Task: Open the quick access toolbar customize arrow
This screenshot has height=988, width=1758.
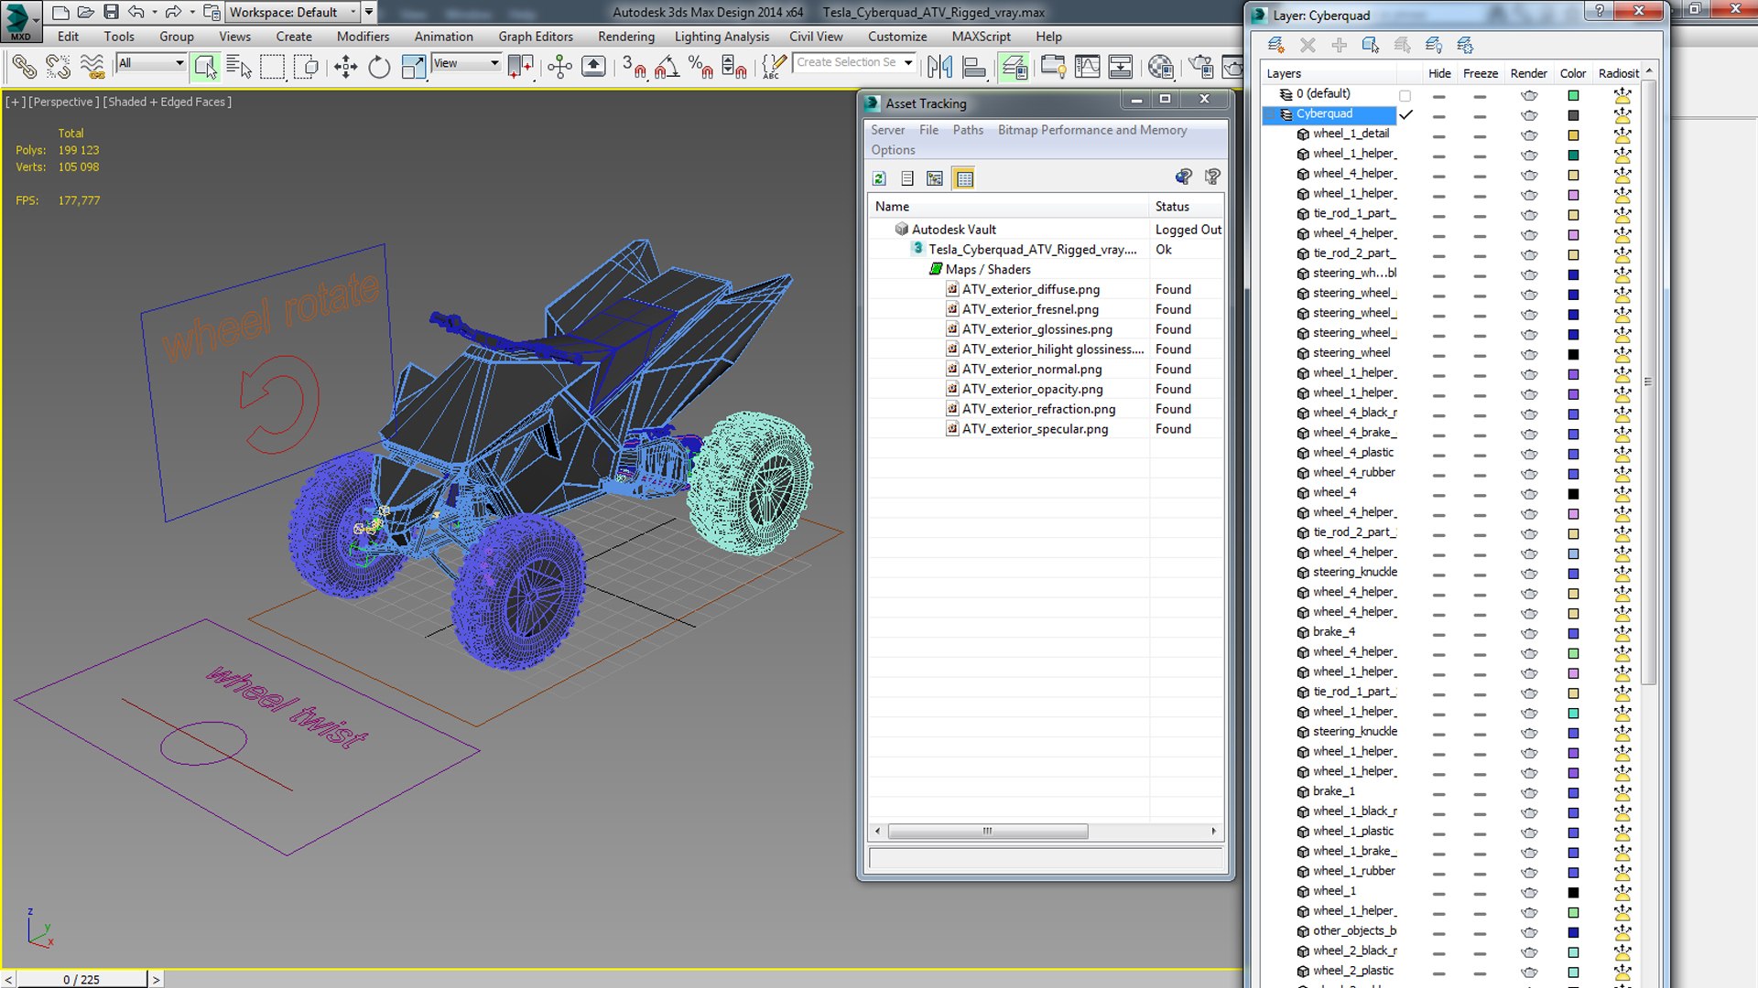Action: (x=368, y=12)
